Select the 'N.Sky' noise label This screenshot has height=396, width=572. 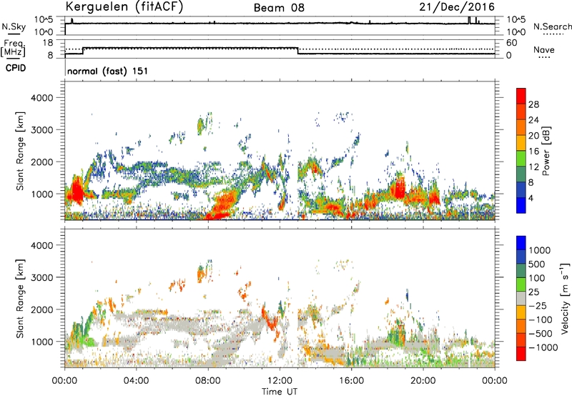point(14,26)
